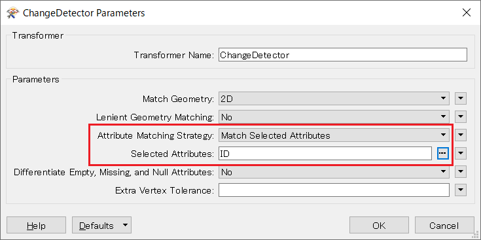Open the Selected Attributes ellipsis picker
The width and height of the screenshot is (481, 240).
442,154
